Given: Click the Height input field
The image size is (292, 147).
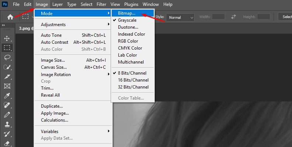Looking at the screenshot, I should [264, 17].
